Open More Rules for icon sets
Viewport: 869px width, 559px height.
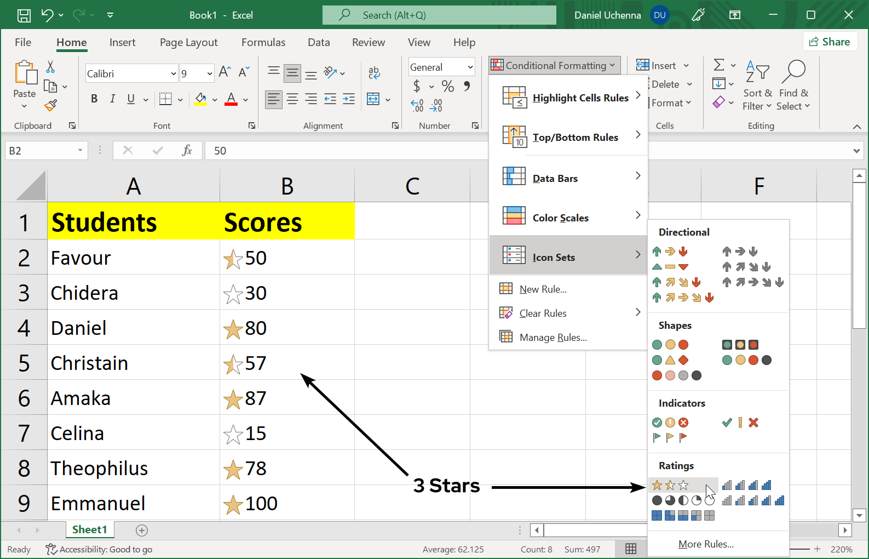click(706, 544)
